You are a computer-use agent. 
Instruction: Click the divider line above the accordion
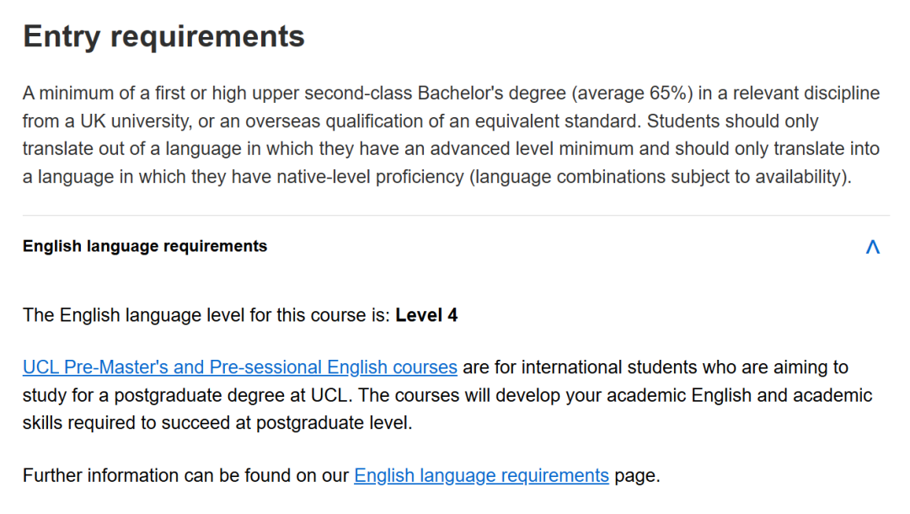pyautogui.click(x=455, y=213)
